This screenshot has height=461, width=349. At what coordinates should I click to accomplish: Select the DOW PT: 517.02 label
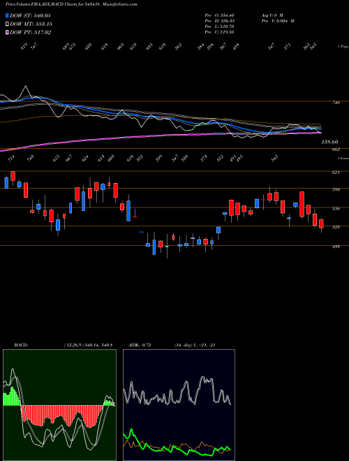coord(31,32)
